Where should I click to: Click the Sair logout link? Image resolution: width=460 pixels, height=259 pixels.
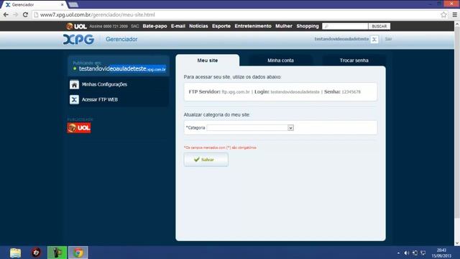point(388,39)
